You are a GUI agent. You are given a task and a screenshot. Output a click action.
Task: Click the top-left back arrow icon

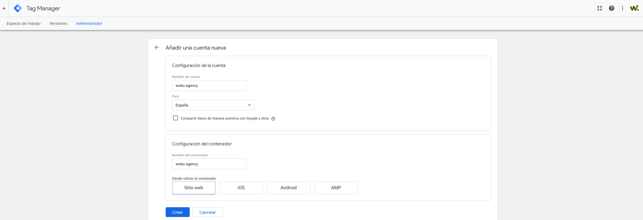coord(4,8)
